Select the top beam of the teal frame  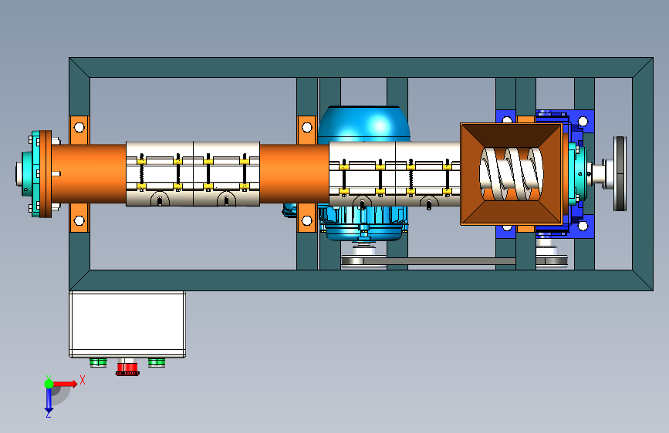tap(361, 67)
